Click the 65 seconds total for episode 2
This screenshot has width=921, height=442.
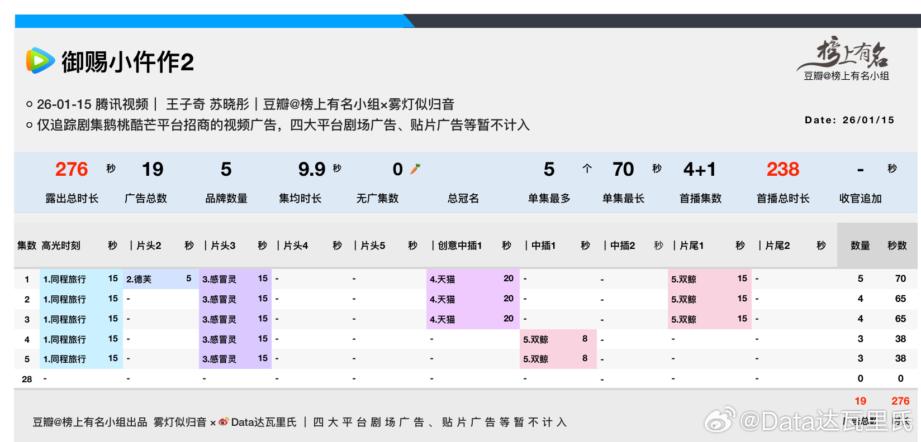900,299
